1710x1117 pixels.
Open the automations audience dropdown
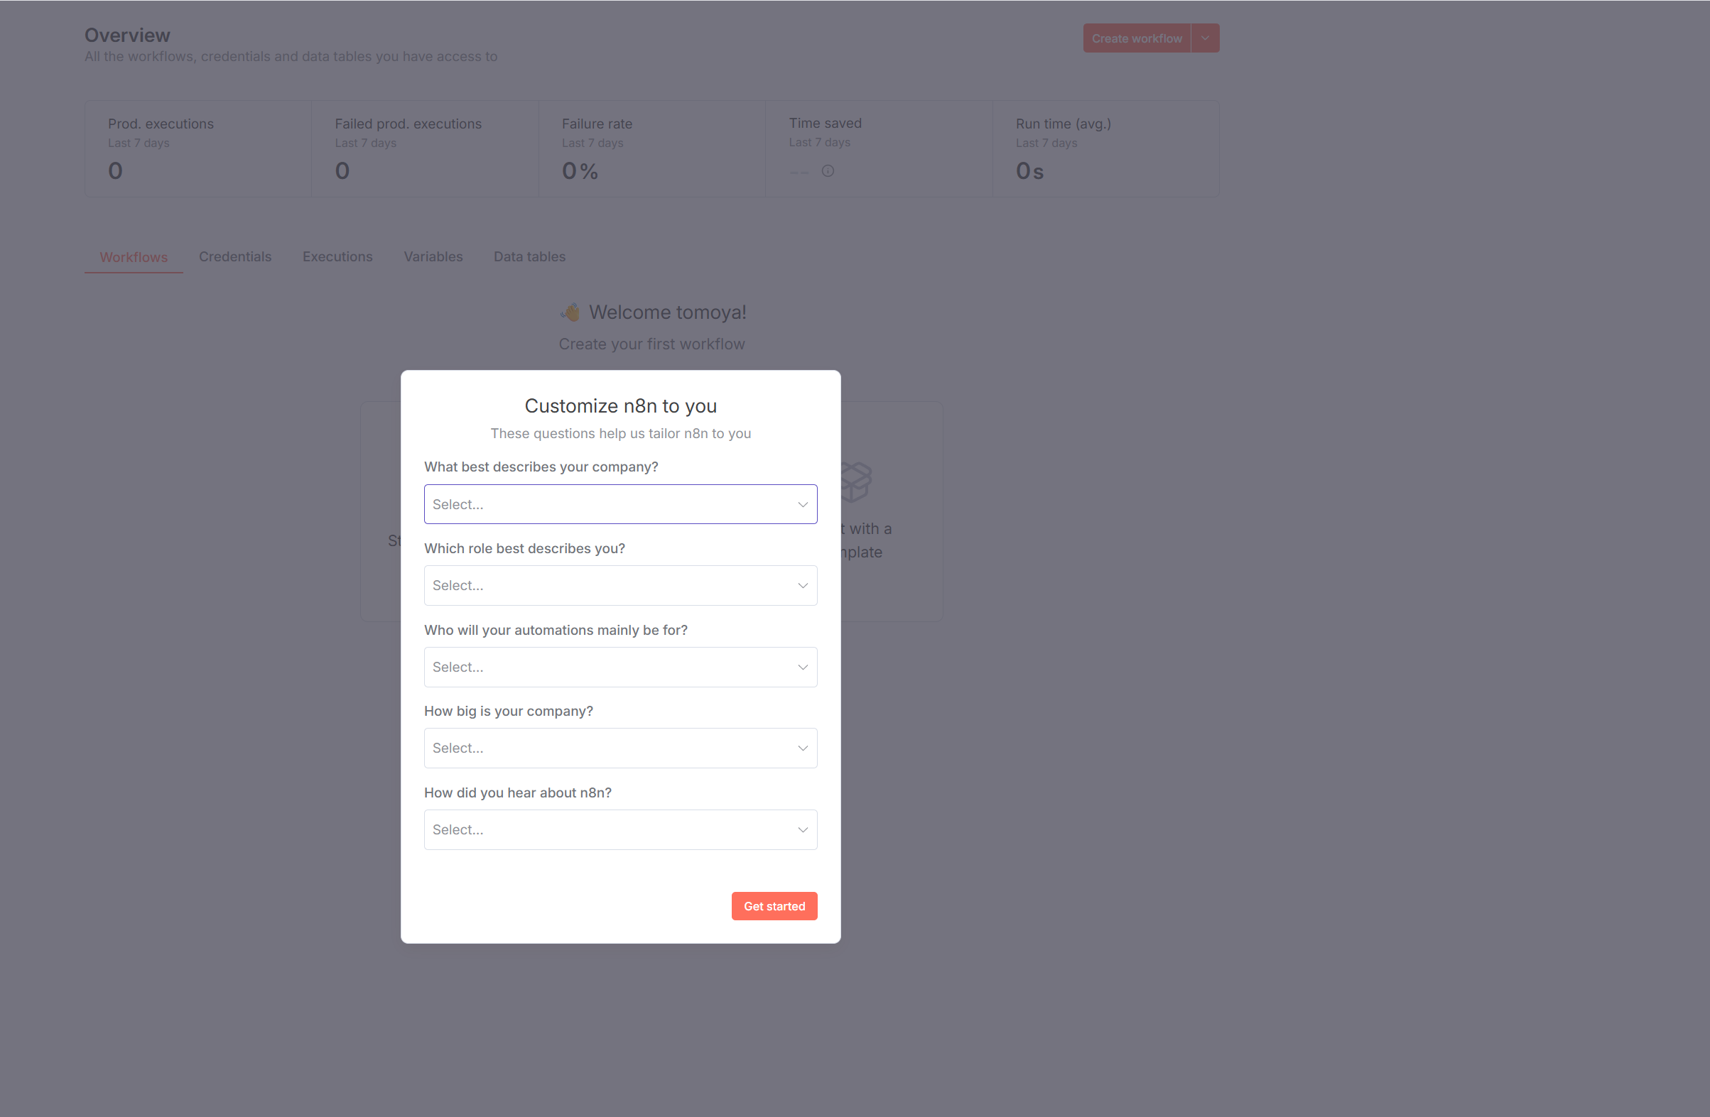click(620, 668)
